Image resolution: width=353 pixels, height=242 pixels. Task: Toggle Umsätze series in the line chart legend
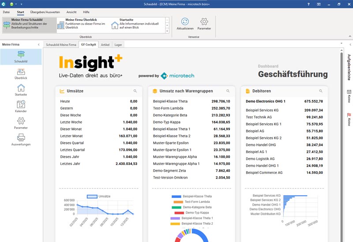click(x=99, y=197)
